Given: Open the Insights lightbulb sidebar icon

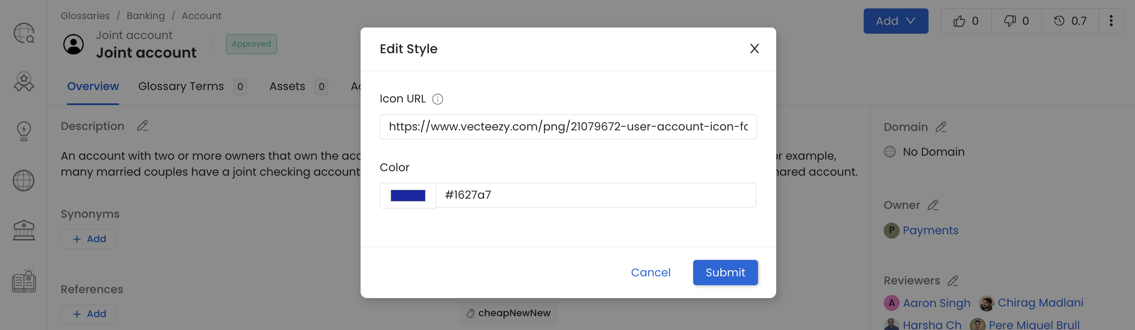Looking at the screenshot, I should point(24,131).
